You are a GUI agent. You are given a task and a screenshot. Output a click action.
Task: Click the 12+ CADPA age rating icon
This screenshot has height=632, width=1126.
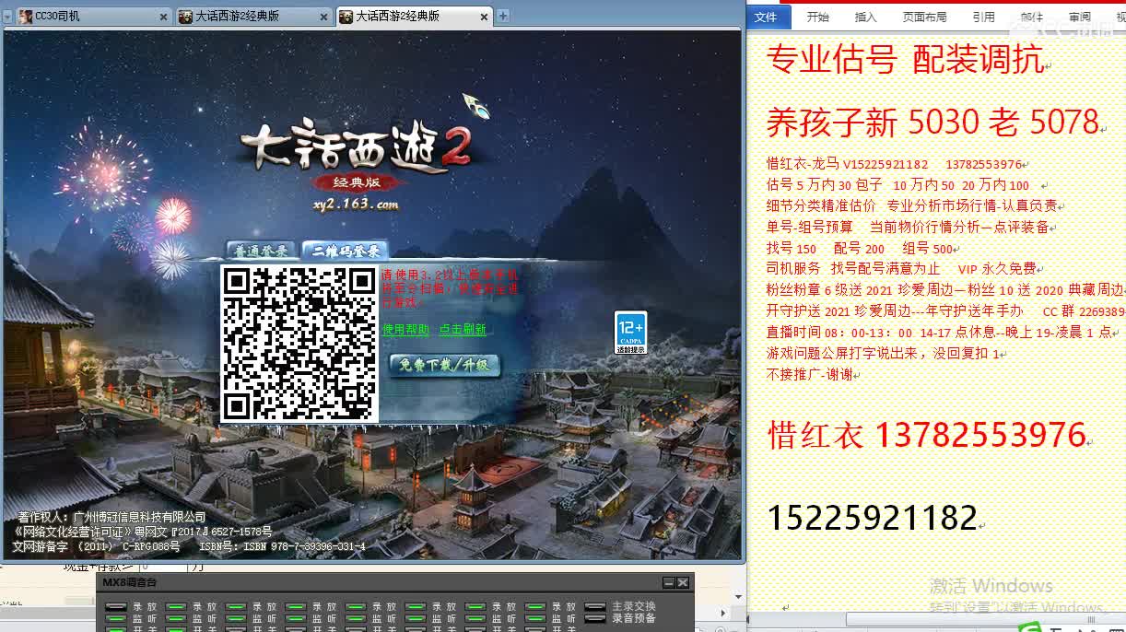coord(631,333)
